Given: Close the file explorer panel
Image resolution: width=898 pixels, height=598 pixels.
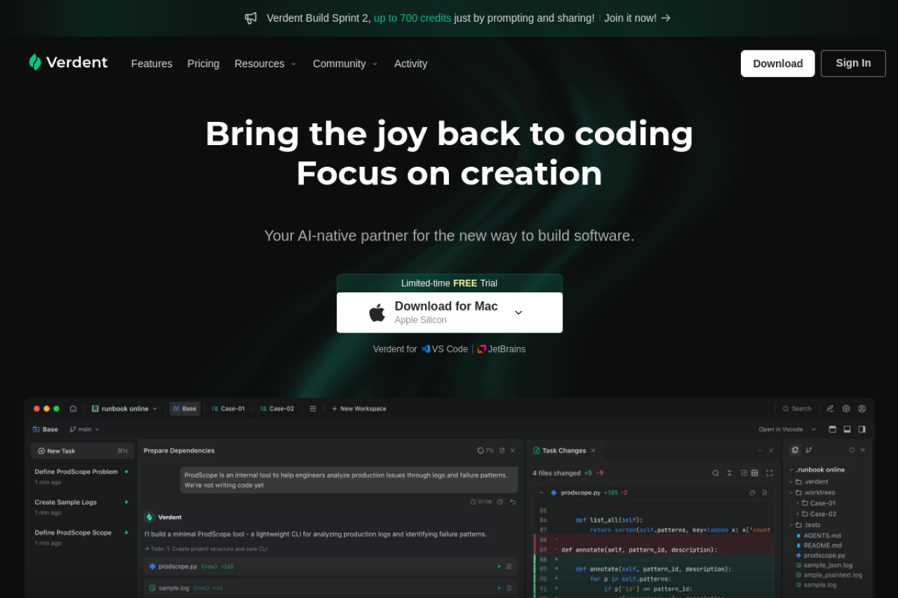Looking at the screenshot, I should [x=863, y=450].
